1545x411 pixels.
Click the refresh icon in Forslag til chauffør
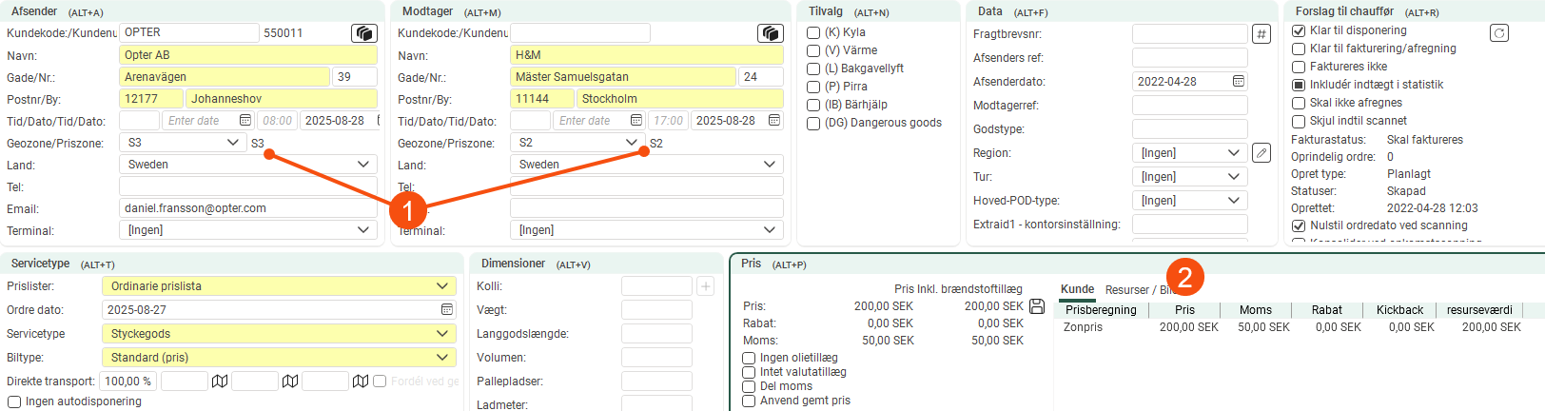pos(1498,33)
